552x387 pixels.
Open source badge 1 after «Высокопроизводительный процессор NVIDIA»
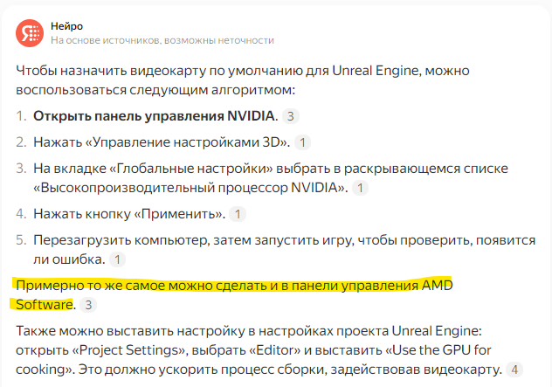[x=360, y=188]
